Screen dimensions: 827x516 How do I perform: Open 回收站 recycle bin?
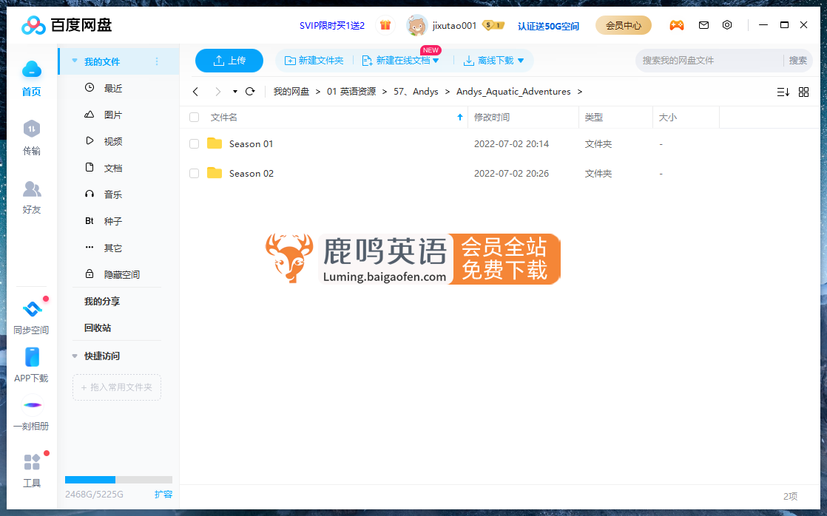point(98,327)
